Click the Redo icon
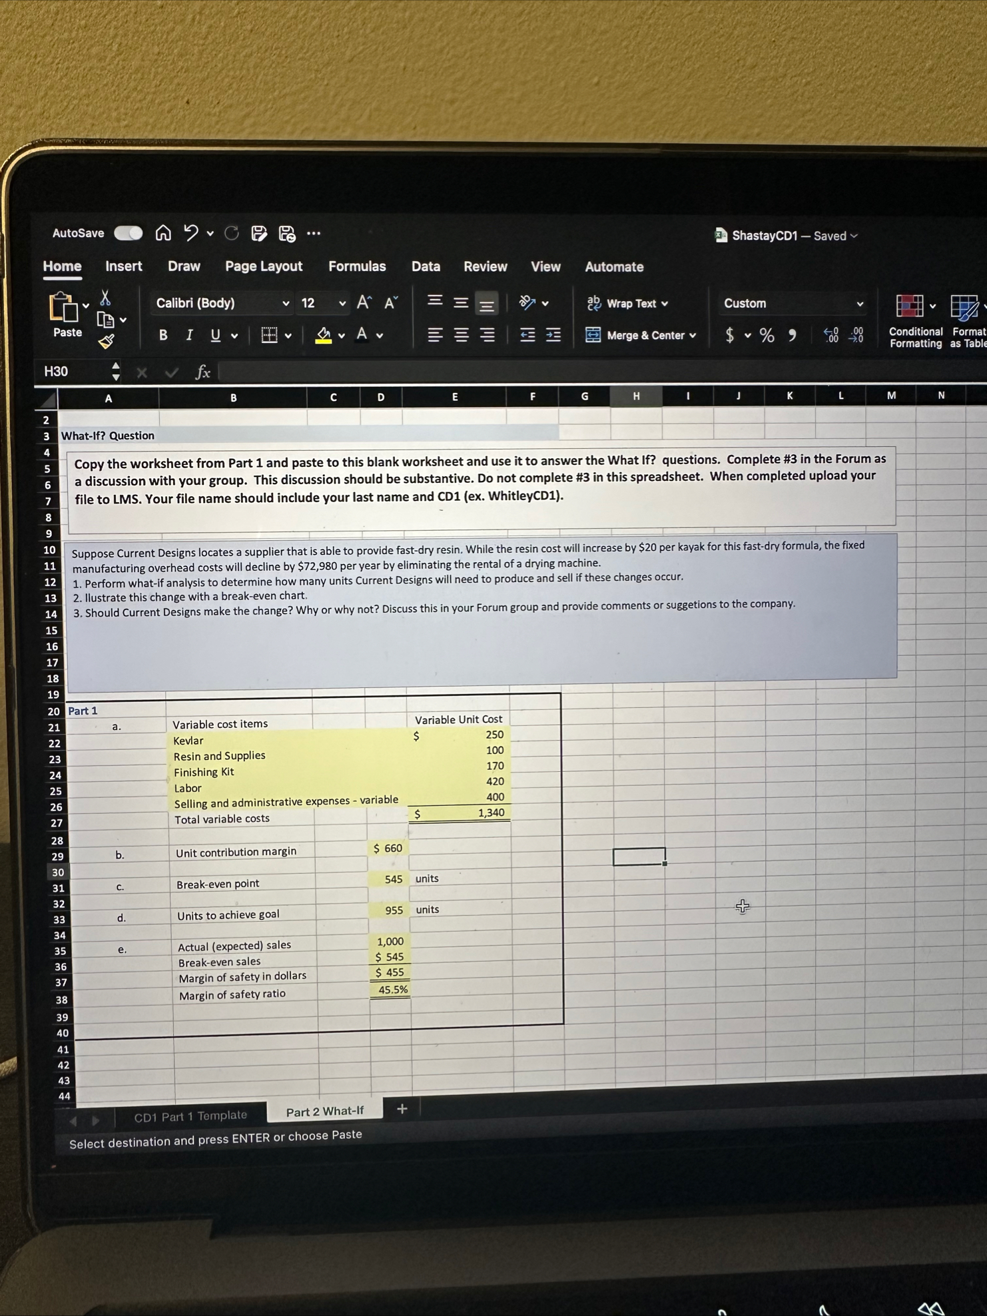 tap(232, 233)
